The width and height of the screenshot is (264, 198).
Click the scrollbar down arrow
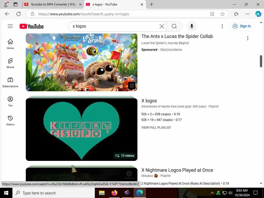point(261,183)
